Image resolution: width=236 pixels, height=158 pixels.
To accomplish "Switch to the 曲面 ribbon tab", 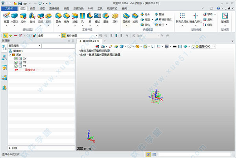I will 32,8.
